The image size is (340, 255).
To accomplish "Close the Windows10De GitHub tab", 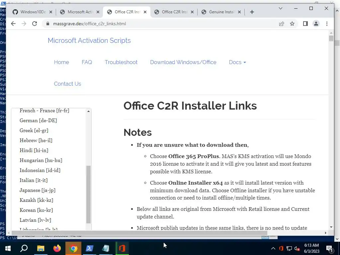I will pos(51,12).
